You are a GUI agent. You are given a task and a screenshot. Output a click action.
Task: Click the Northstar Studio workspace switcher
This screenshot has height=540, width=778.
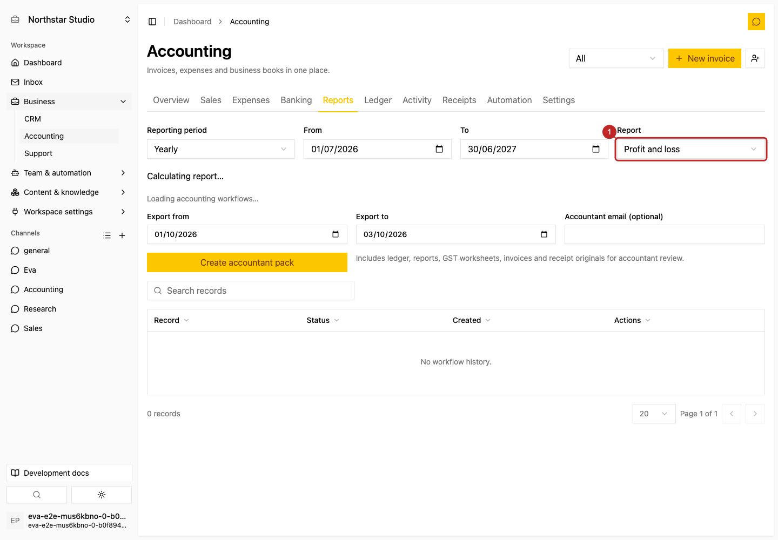click(69, 19)
